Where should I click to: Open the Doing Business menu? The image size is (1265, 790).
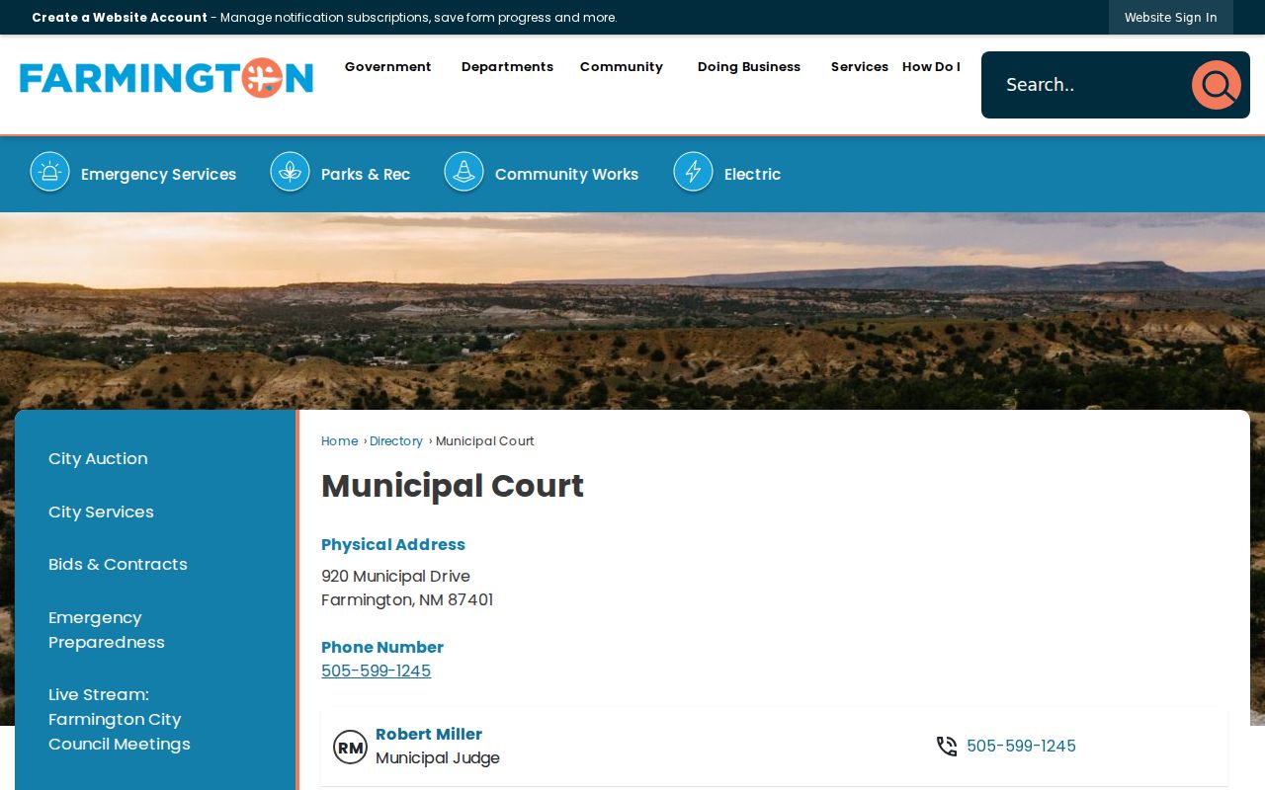tap(749, 67)
